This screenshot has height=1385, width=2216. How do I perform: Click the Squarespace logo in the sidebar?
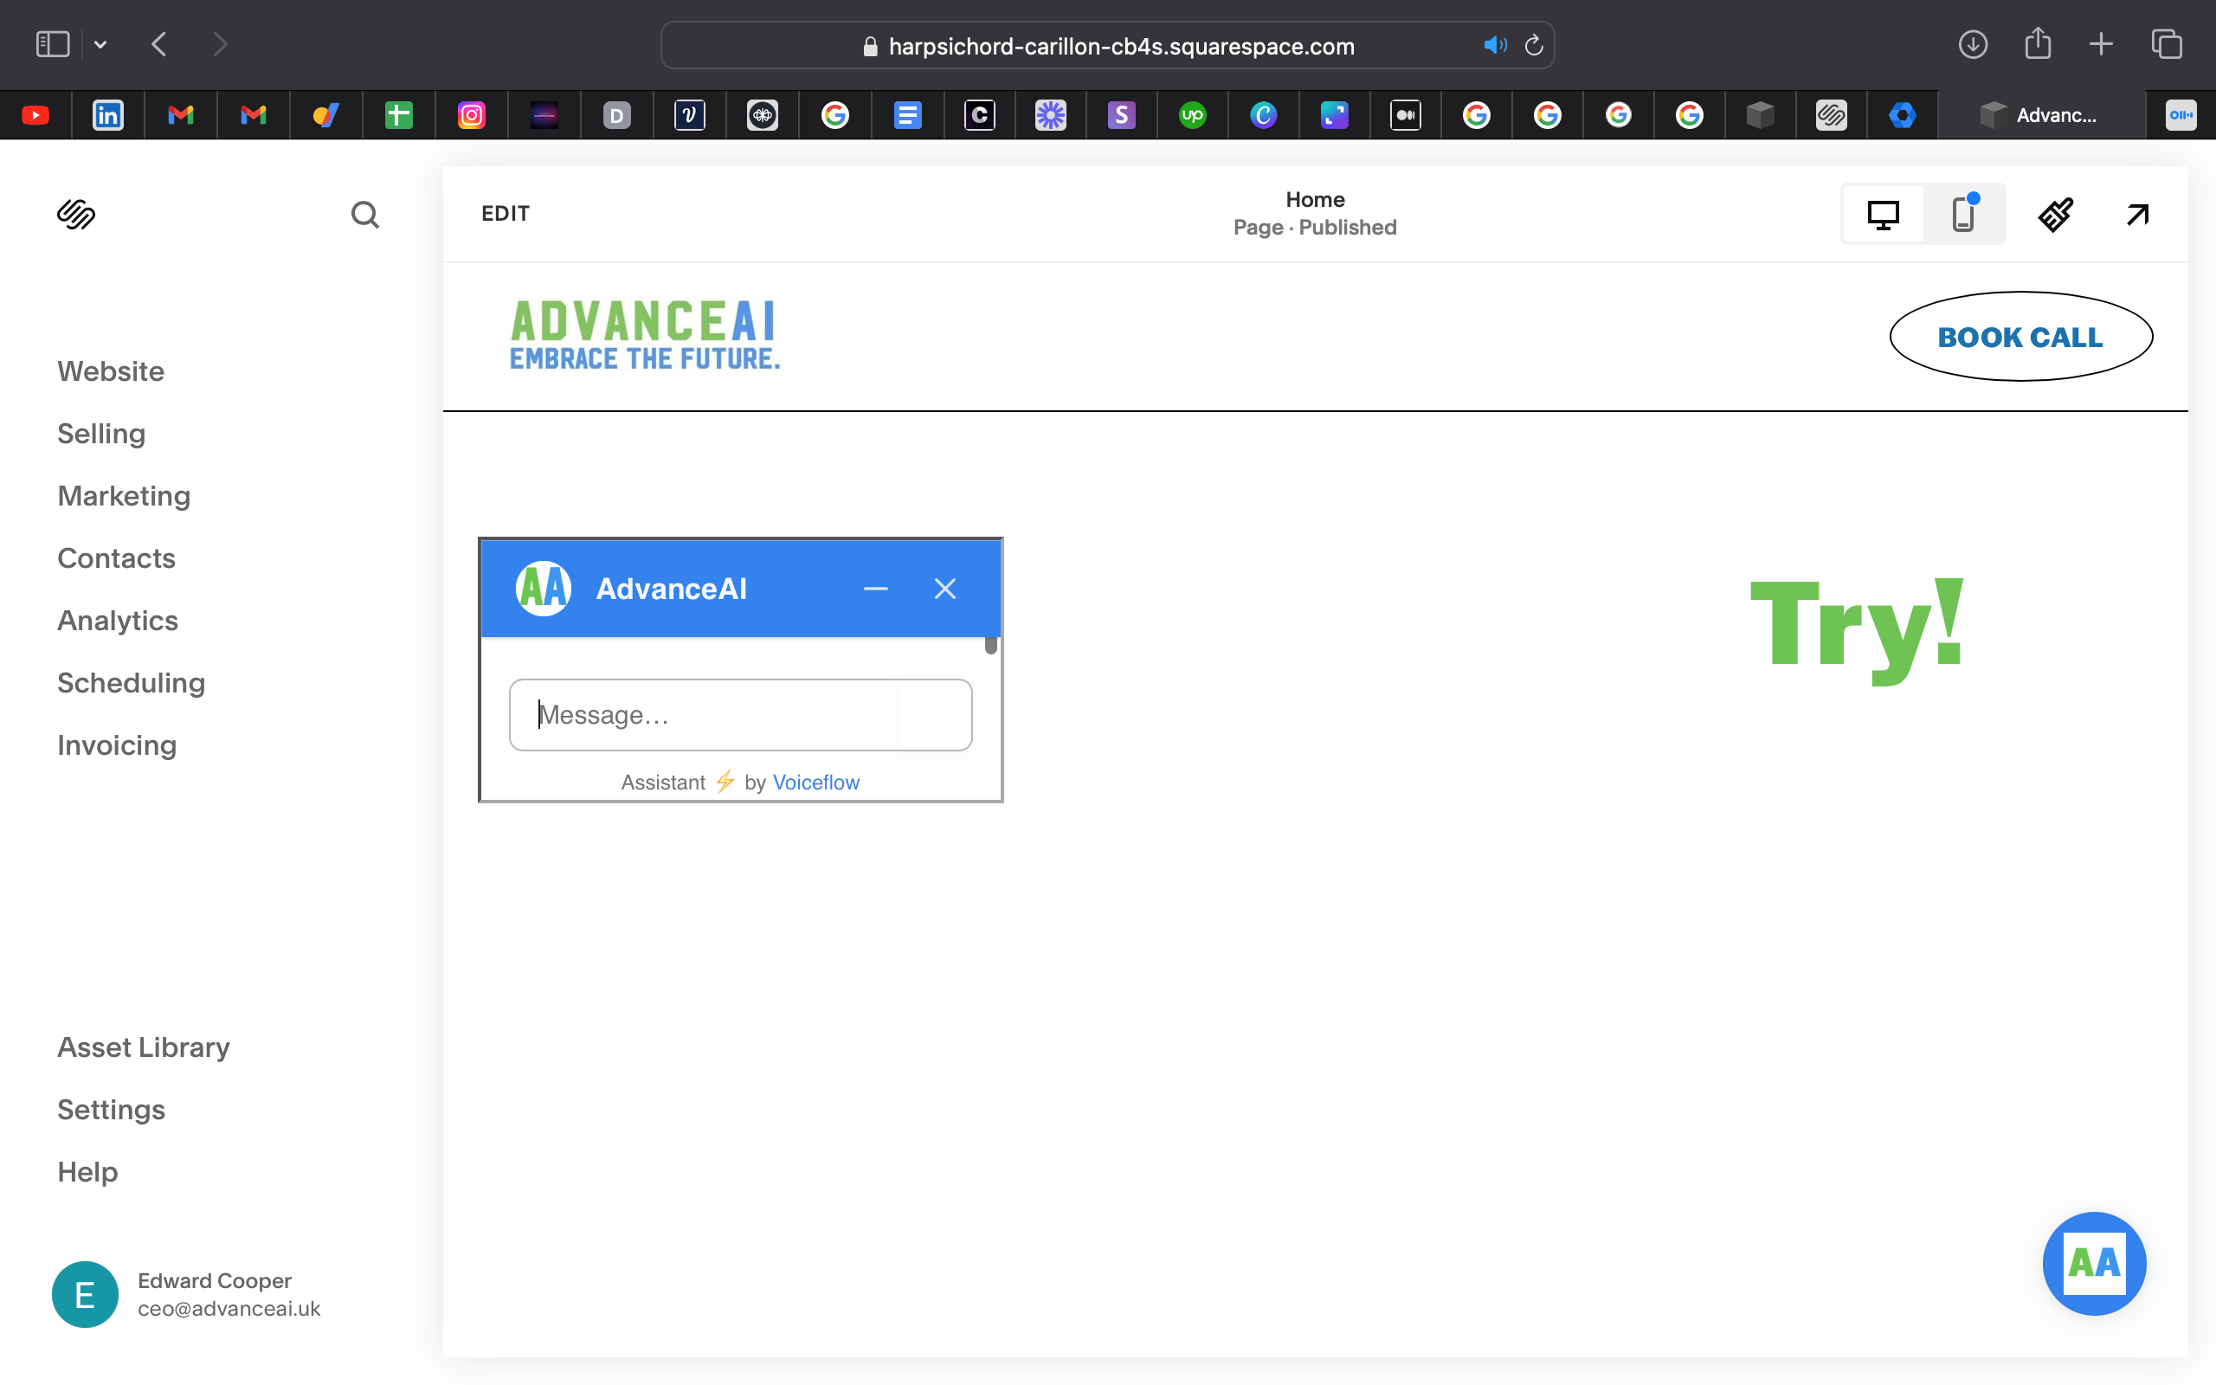pos(76,215)
